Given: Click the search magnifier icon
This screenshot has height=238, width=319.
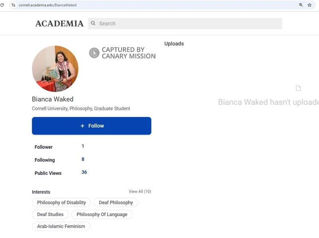Looking at the screenshot, I should (93, 23).
